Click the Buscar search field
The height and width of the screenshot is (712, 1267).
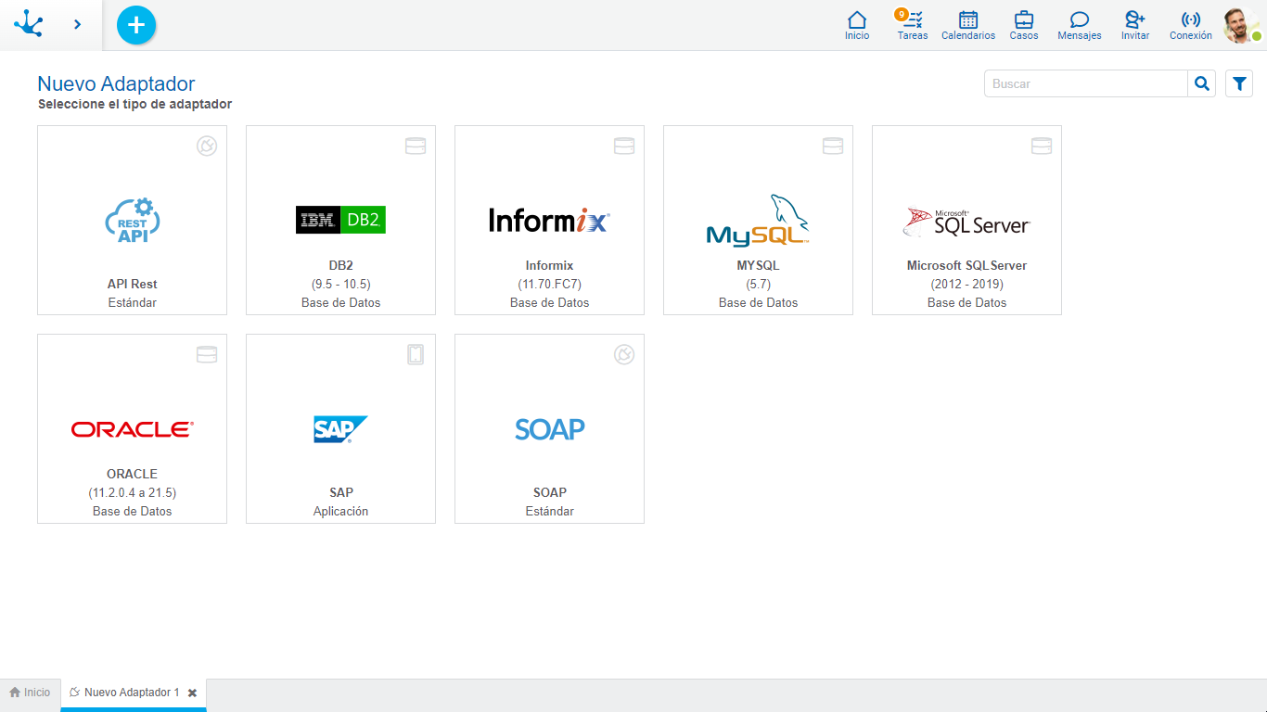click(1086, 83)
